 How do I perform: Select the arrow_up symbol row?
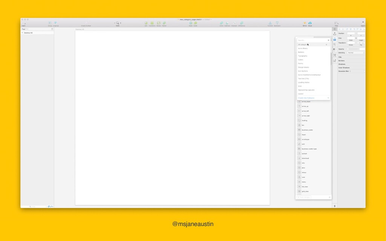(313, 106)
